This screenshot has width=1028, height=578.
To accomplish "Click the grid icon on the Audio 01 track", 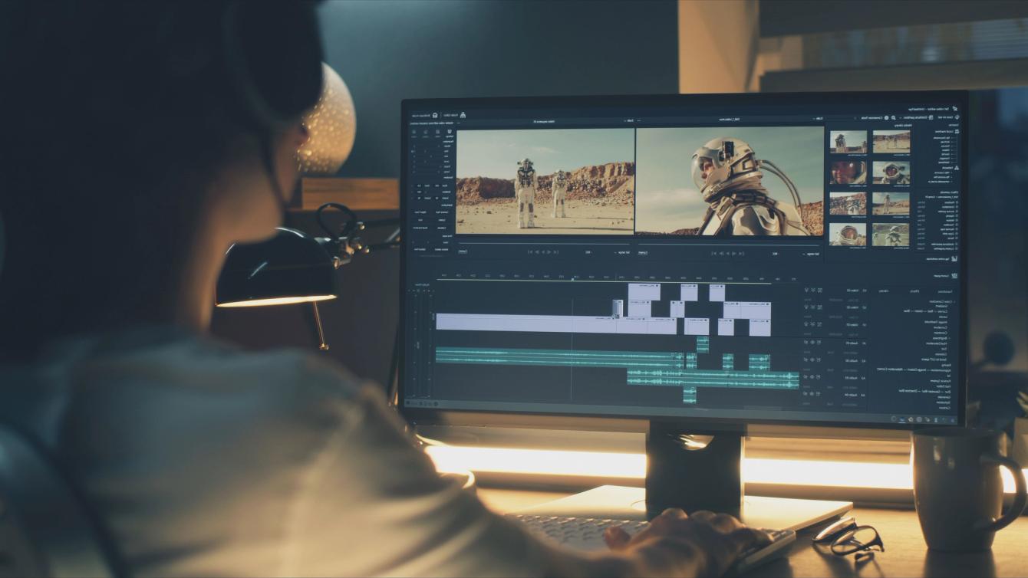I will coord(819,343).
